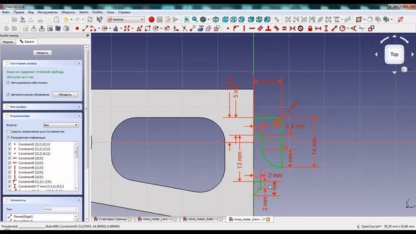Apply the Block constraint icon
This screenshot has height=234, width=416.
coord(300,29)
